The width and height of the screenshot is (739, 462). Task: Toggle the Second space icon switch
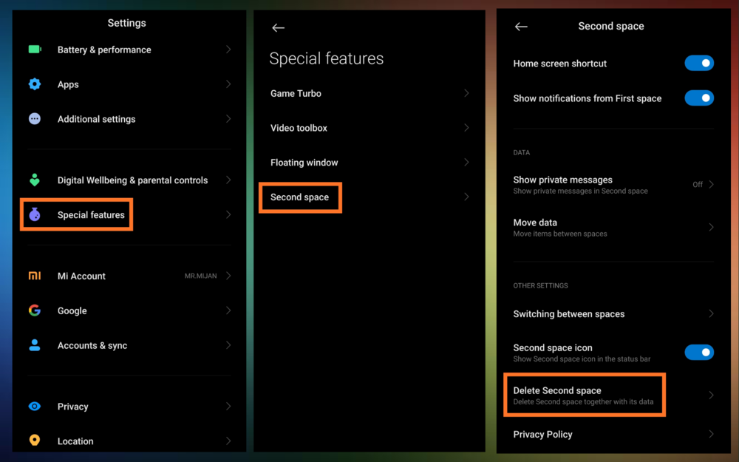(x=698, y=353)
